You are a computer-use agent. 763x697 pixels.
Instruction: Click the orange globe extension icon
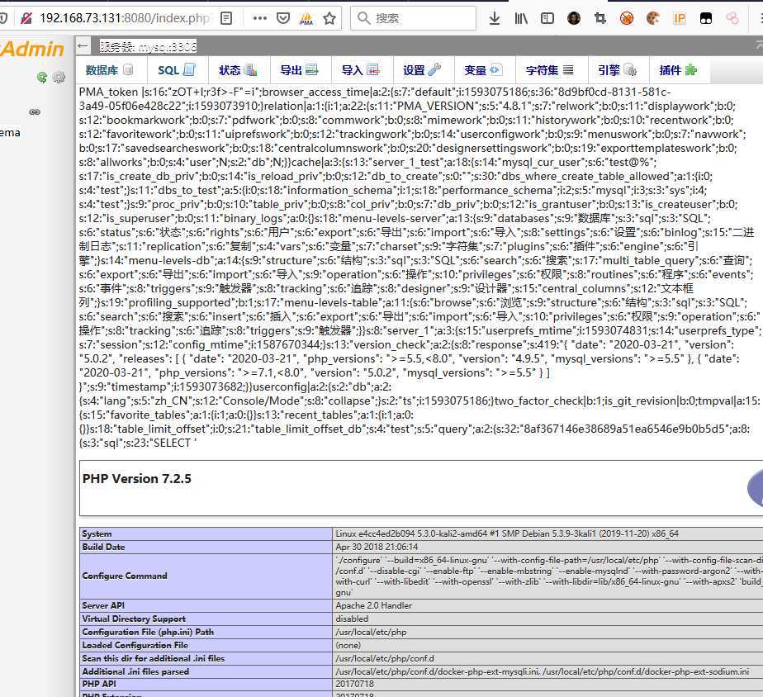627,18
